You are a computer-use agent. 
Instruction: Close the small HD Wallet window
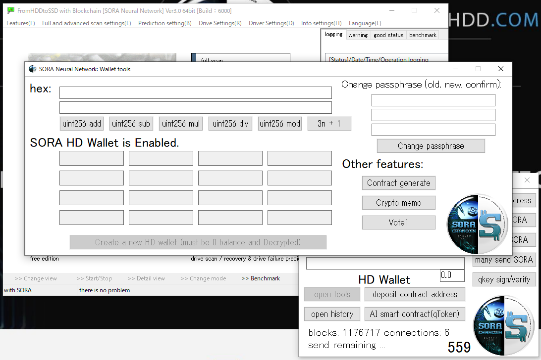527,180
